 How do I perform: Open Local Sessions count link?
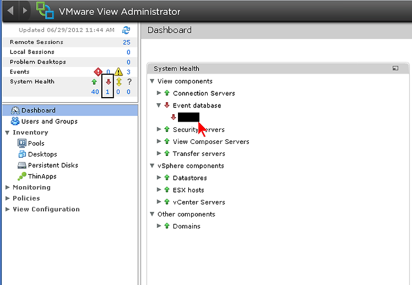128,52
